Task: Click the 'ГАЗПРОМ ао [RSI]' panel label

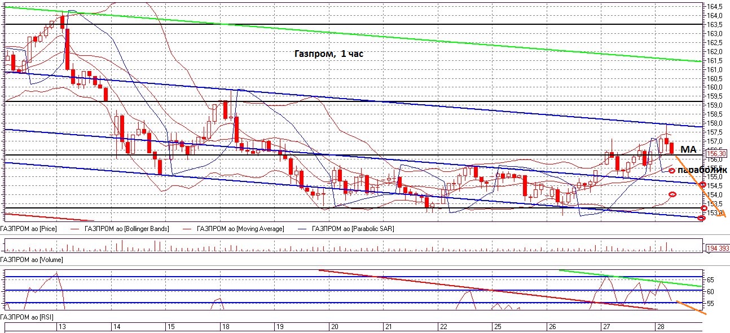Action: click(28, 318)
